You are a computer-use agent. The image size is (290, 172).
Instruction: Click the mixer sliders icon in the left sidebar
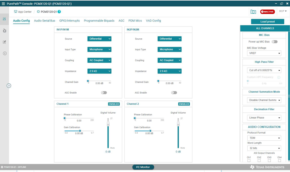[x=4, y=19]
